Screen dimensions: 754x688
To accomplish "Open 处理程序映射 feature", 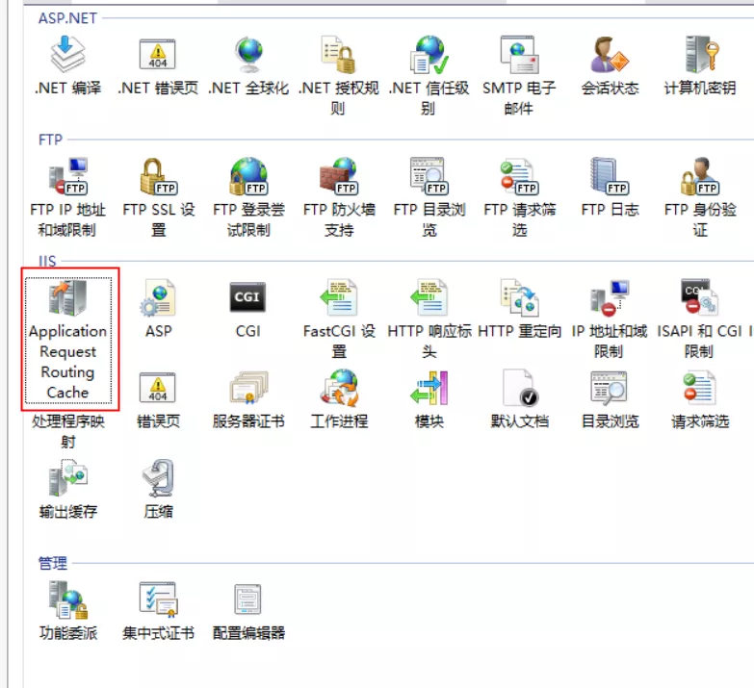I will point(67,430).
